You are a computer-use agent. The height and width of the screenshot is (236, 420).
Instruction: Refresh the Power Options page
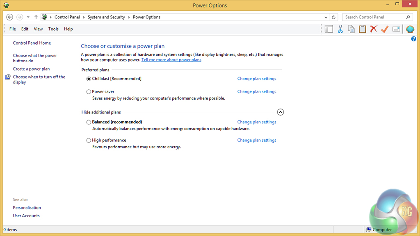pyautogui.click(x=333, y=17)
